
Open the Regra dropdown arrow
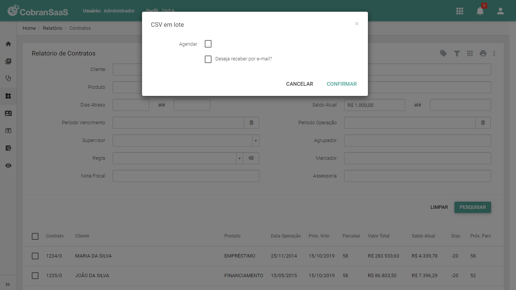[x=239, y=158]
